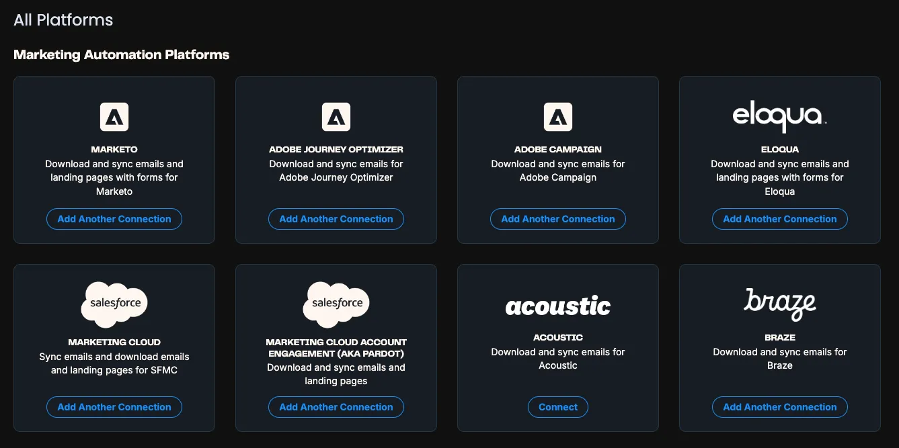
Task: Select the Acoustic wordmark logo
Action: pos(557,304)
